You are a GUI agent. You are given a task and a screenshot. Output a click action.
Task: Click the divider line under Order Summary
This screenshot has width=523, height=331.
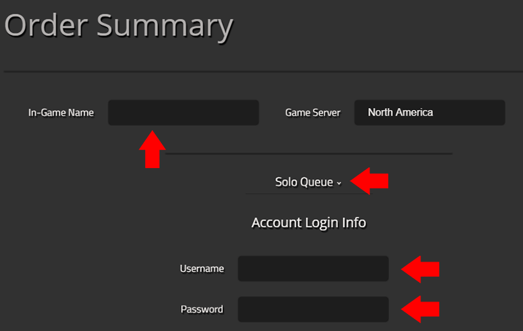261,71
